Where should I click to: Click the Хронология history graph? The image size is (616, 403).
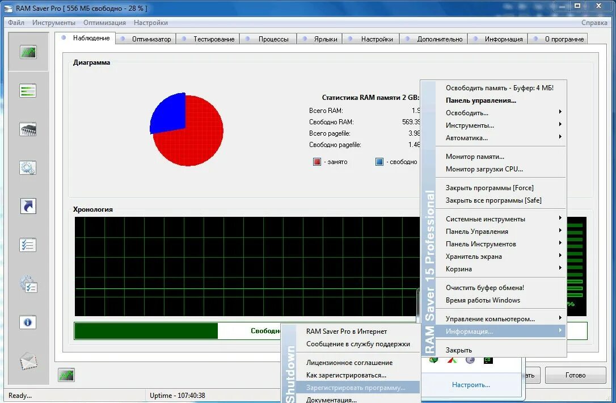point(247,266)
